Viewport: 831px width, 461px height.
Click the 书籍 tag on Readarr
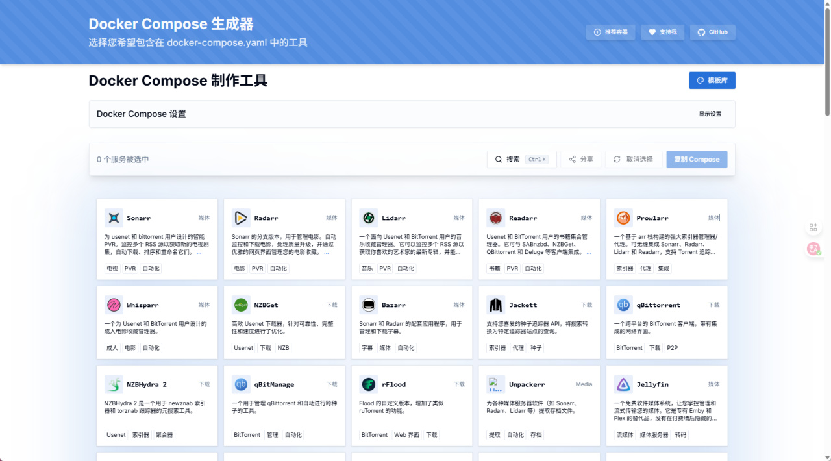(495, 268)
